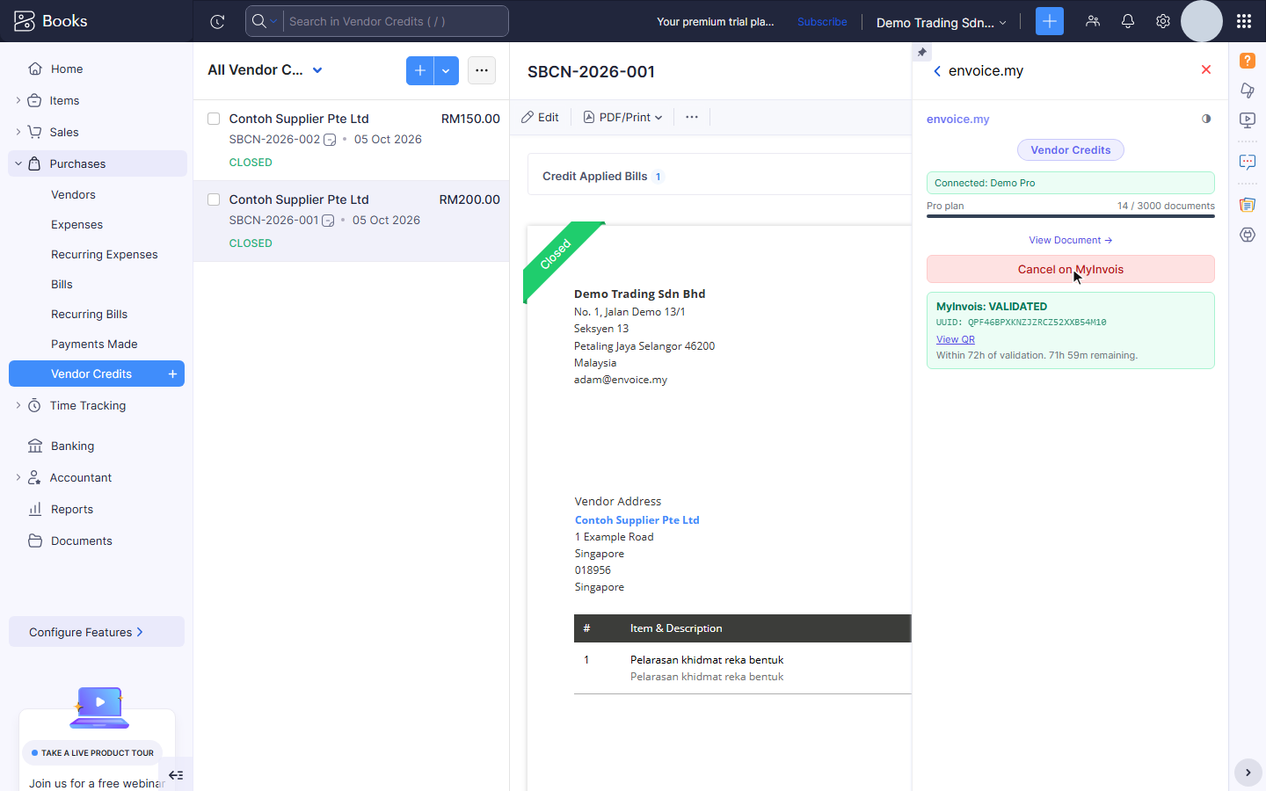Open the orange clipboard icon in right rail
Screen dimensions: 1266x791
(1248, 205)
